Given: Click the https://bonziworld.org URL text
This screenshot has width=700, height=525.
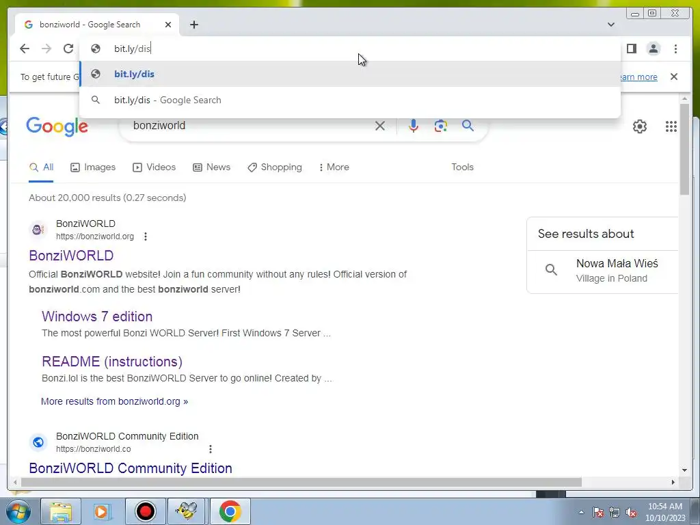Looking at the screenshot, I should [x=94, y=237].
